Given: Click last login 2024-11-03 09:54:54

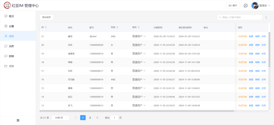Looking at the screenshot, I should [189, 71].
